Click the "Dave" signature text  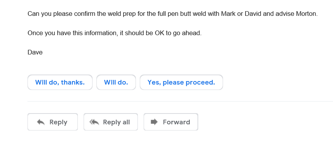coord(35,52)
